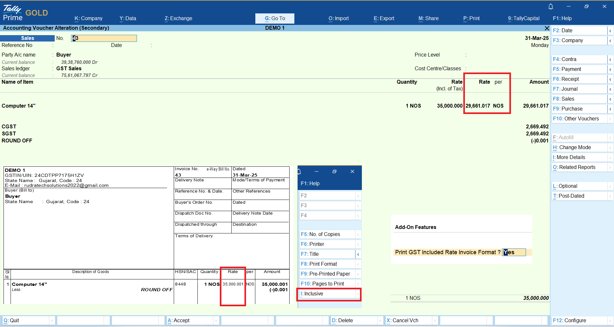The height and width of the screenshot is (327, 614).
Task: Select F5: Payment voucher type
Action: point(571,69)
